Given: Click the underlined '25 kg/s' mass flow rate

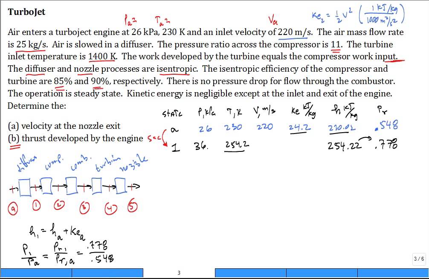Looking at the screenshot, I should click(32, 44).
